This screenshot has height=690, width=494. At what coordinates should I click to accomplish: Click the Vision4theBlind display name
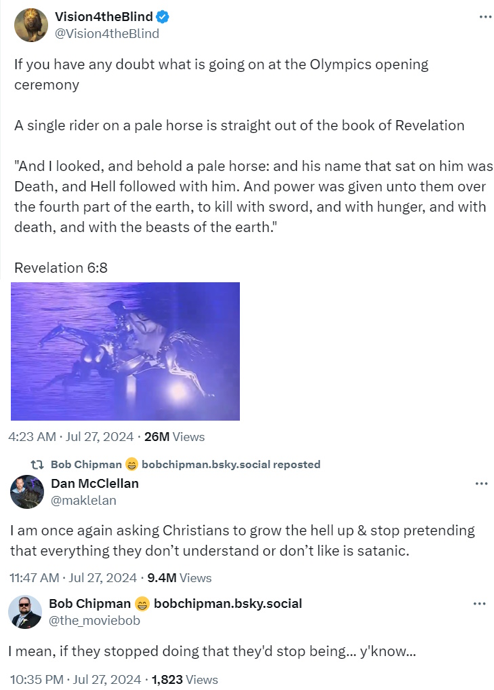[x=104, y=18]
